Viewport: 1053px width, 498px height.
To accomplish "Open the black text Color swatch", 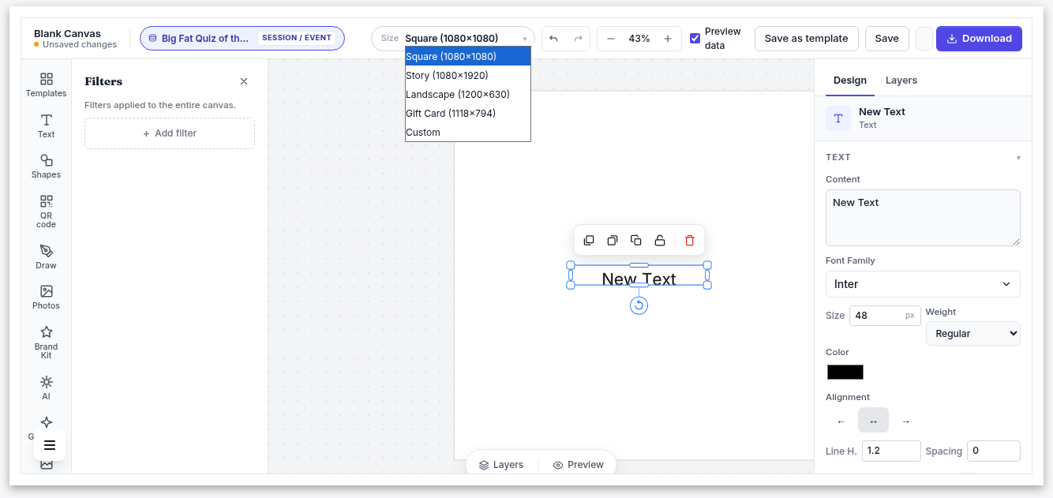I will [845, 372].
